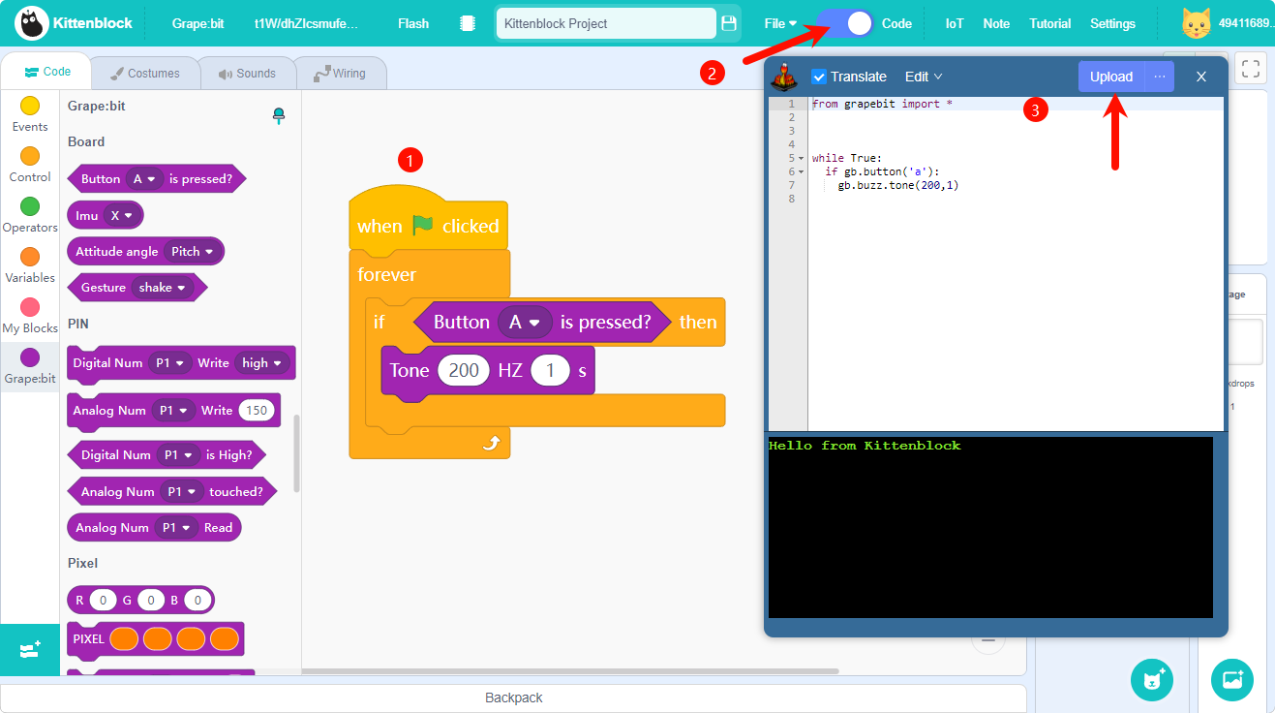The image size is (1275, 713).
Task: Click the fullscreen stage icon
Action: tap(1251, 69)
